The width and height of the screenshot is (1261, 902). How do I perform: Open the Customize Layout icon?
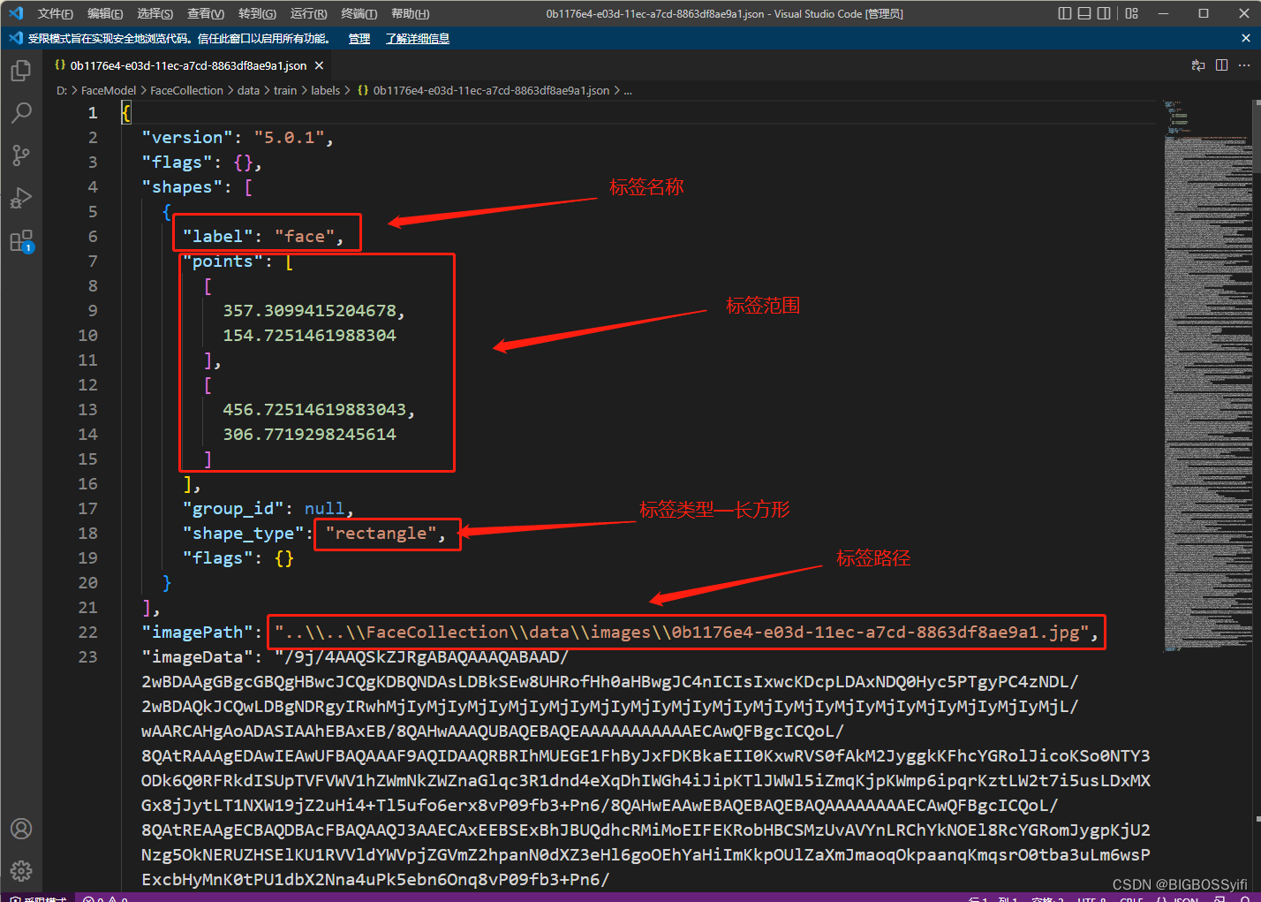pos(1132,13)
